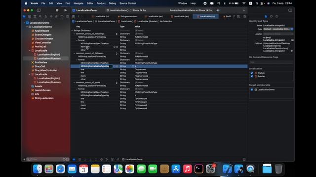The image size is (316, 177).
Task: Open the Breakpoint navigator icon
Action: [x=62, y=16]
